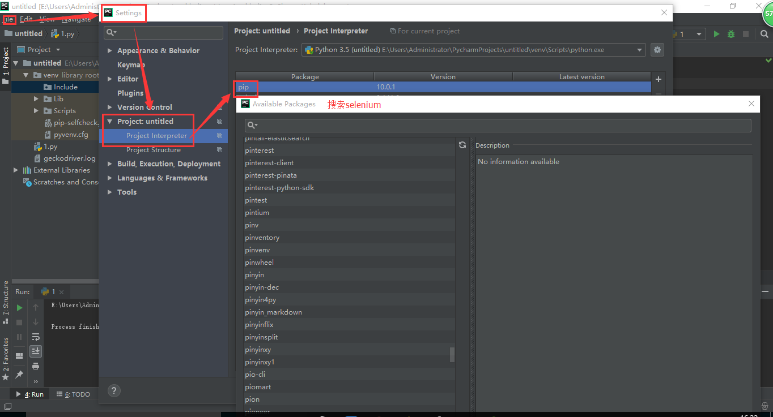Screen dimensions: 773x417
Task: Open Search Everywhere magnifier icon
Action: coord(763,34)
